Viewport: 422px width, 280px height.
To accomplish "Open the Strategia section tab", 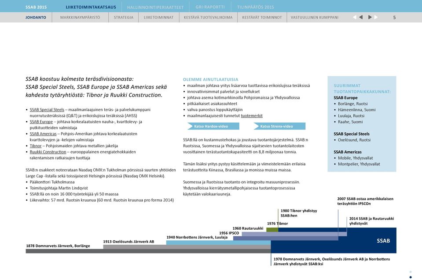I will (x=124, y=17).
